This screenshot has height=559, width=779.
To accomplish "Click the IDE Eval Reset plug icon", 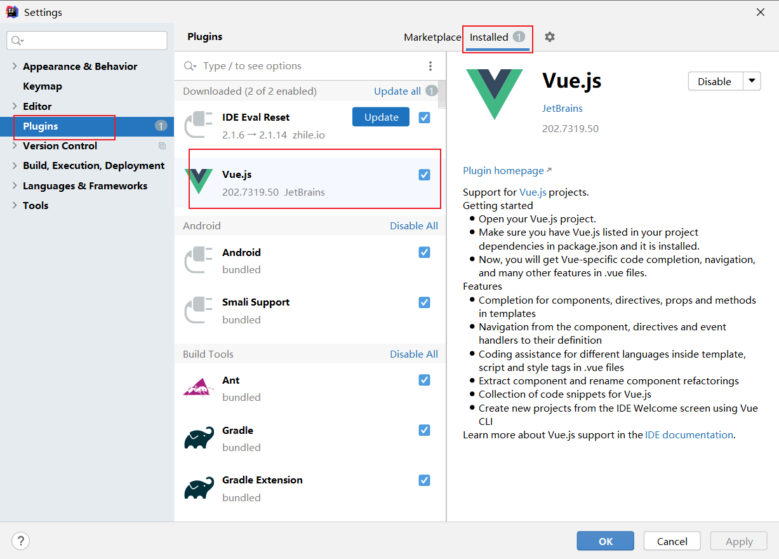I will pos(199,125).
